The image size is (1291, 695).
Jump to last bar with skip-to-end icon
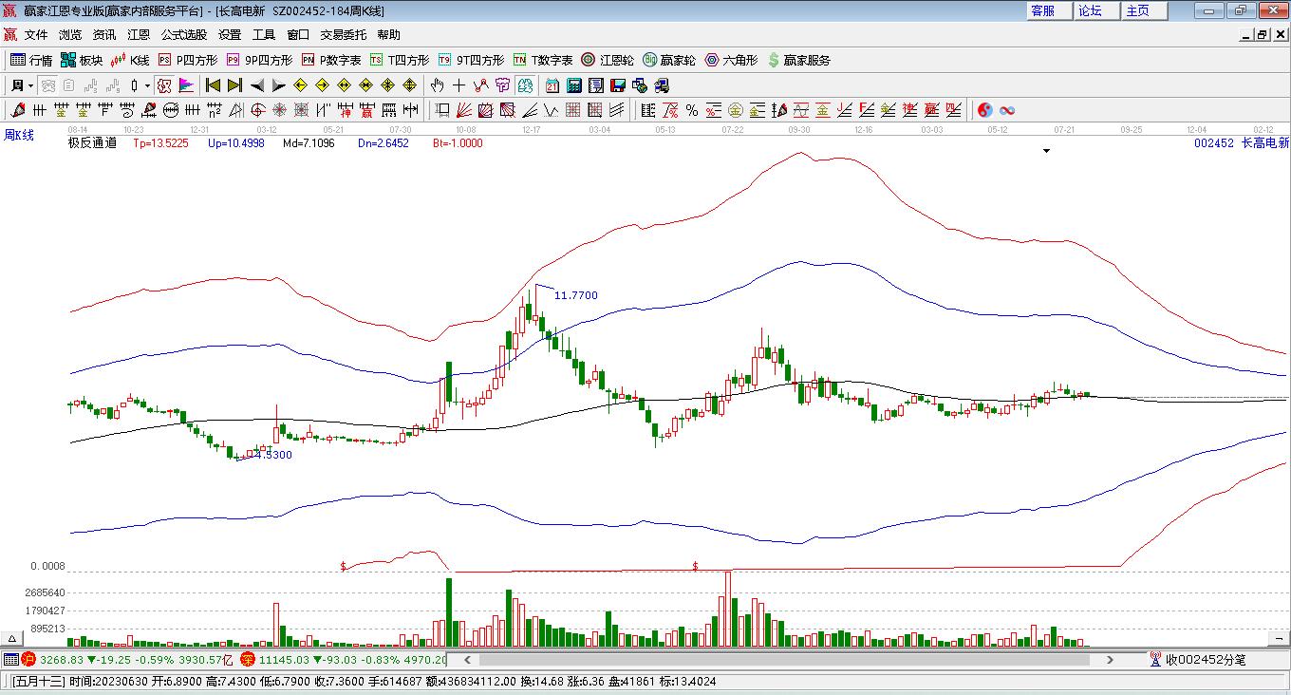[234, 85]
